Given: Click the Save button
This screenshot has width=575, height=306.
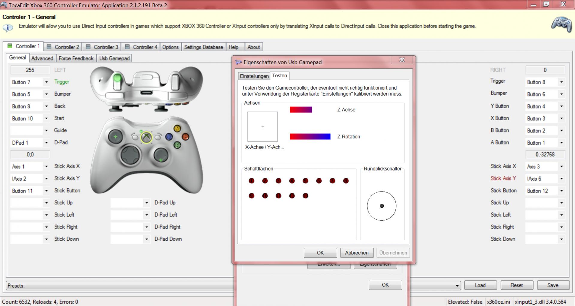Looking at the screenshot, I should (x=553, y=285).
